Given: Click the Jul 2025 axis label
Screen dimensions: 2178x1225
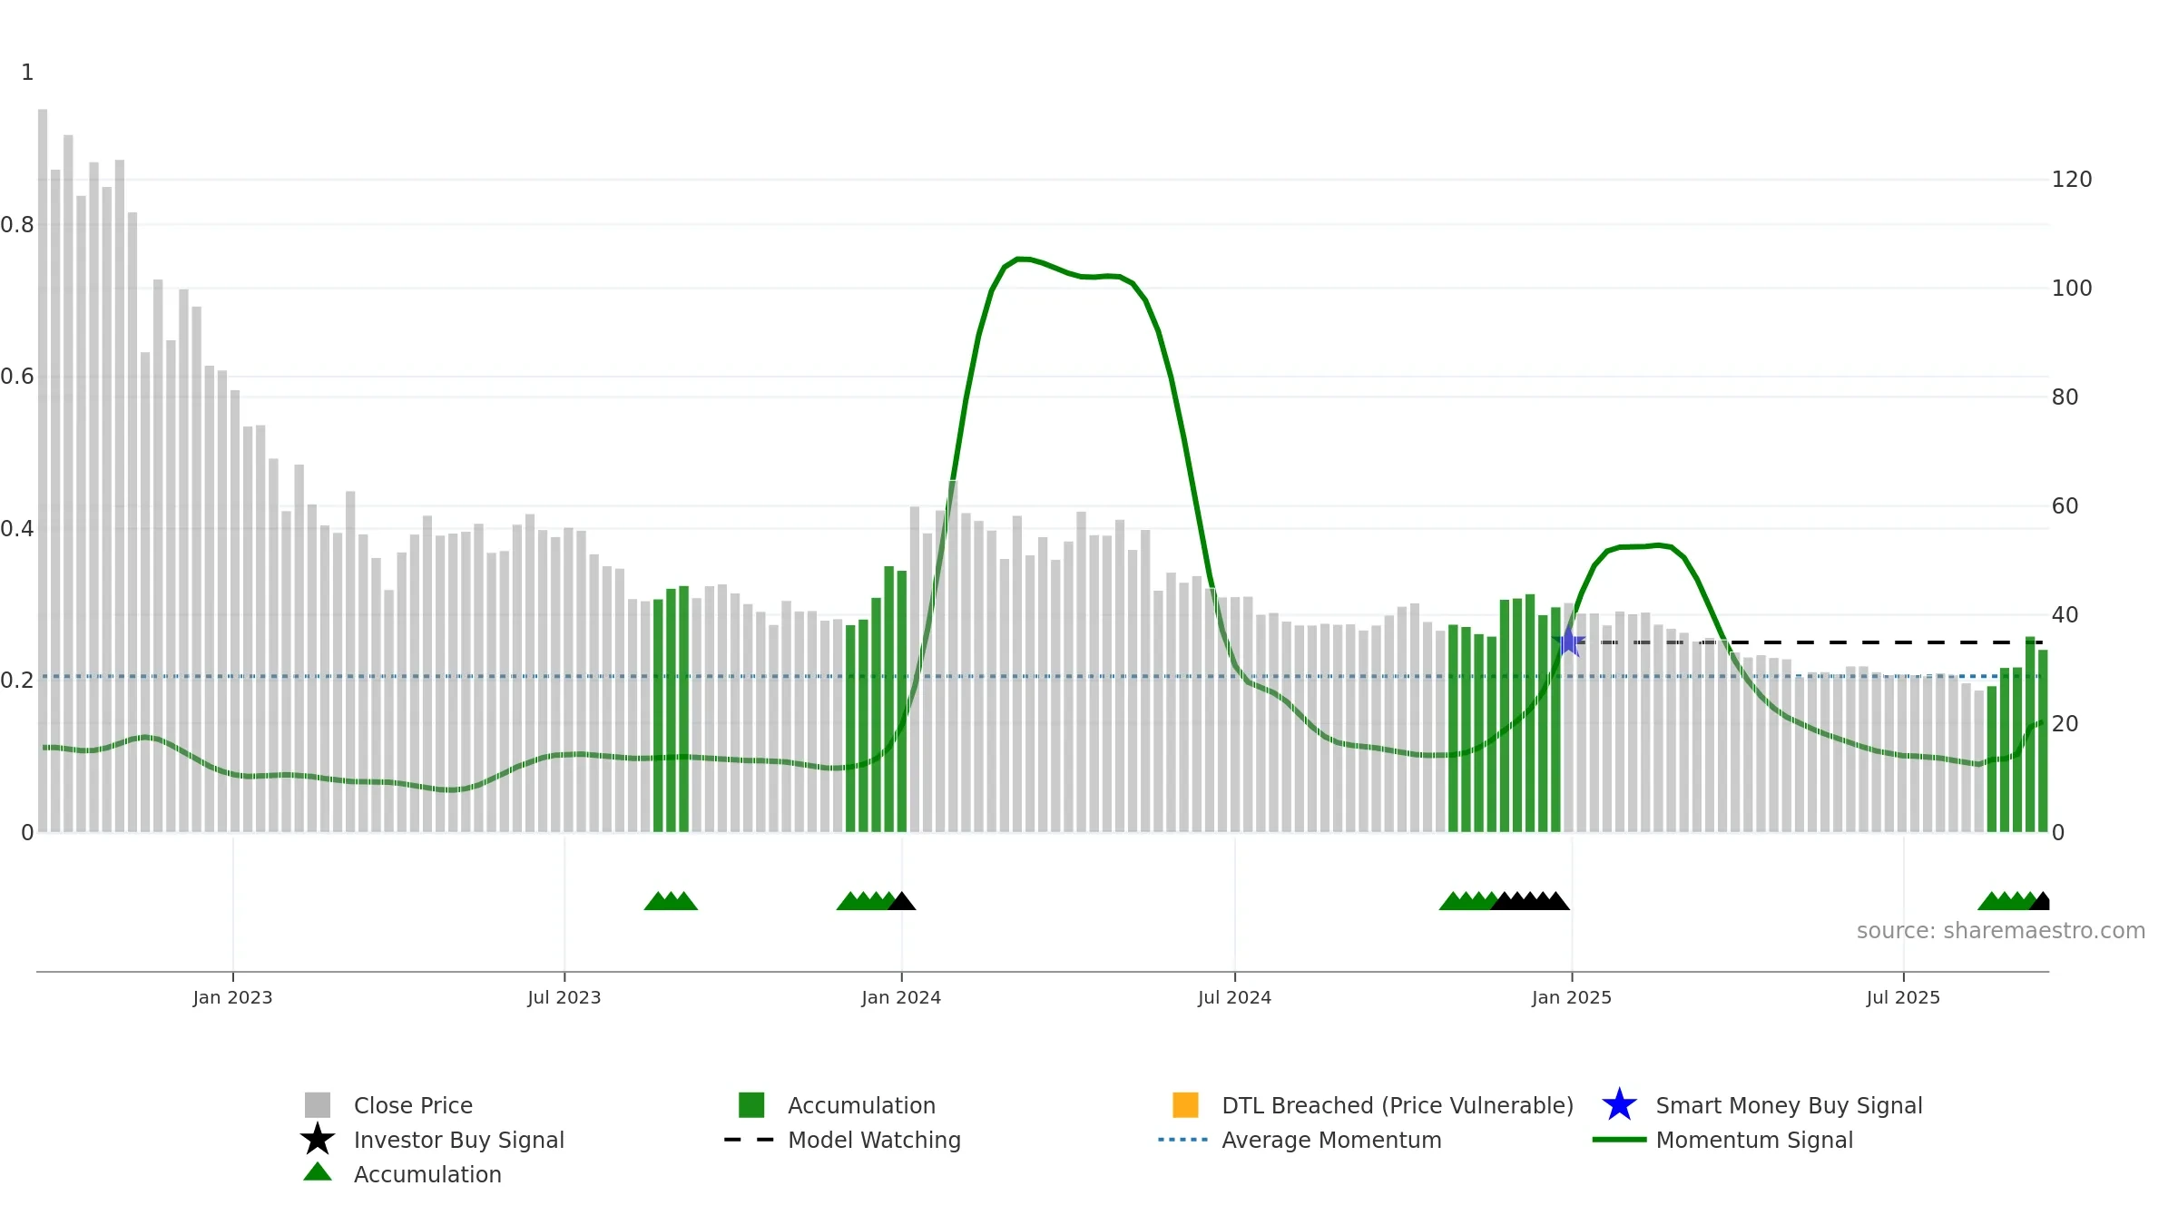Looking at the screenshot, I should tap(1903, 998).
